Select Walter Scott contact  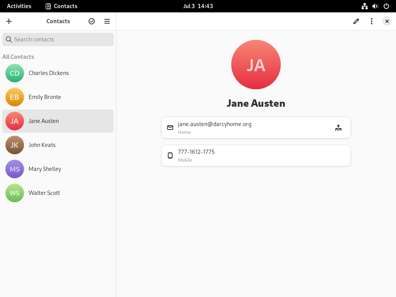click(58, 193)
